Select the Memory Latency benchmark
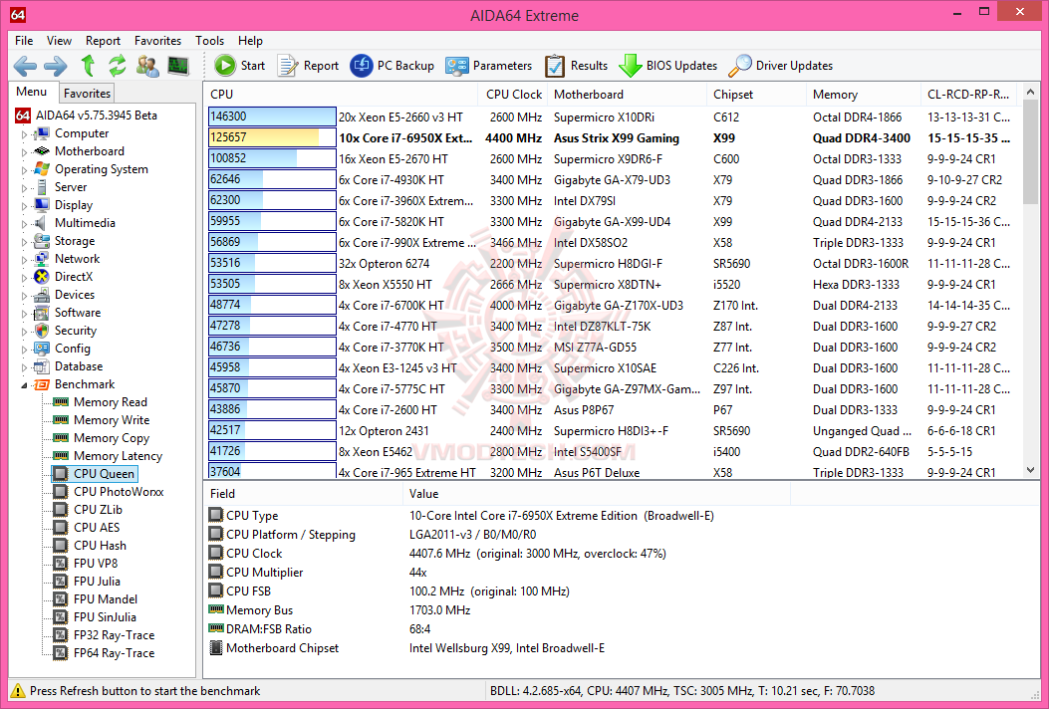Viewport: 1049px width, 709px height. coord(108,456)
